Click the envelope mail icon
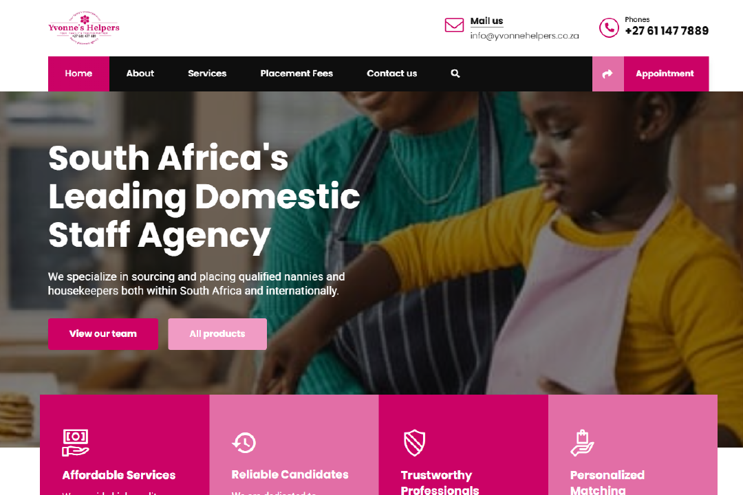 pos(454,25)
